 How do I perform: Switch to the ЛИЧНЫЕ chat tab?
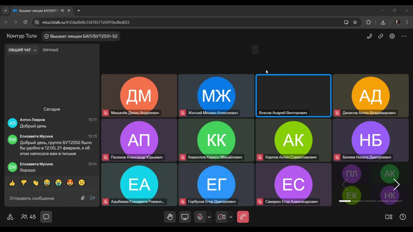coord(51,50)
